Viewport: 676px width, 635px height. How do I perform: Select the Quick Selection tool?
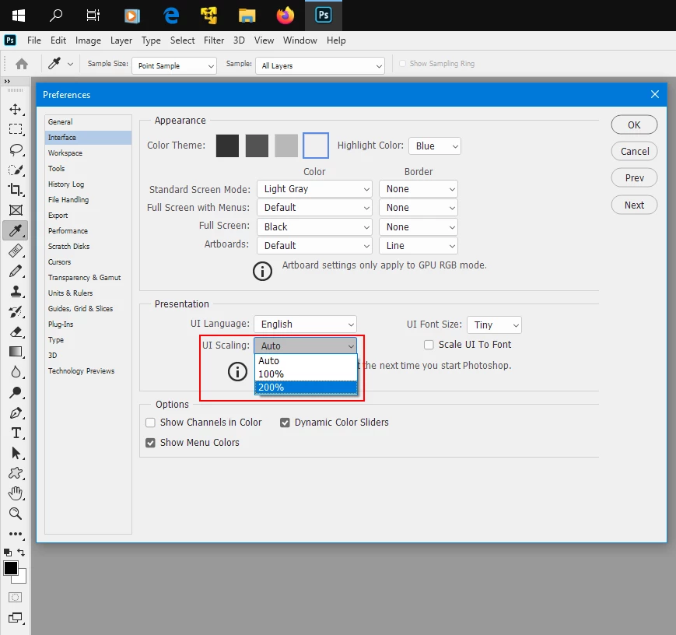[x=16, y=170]
